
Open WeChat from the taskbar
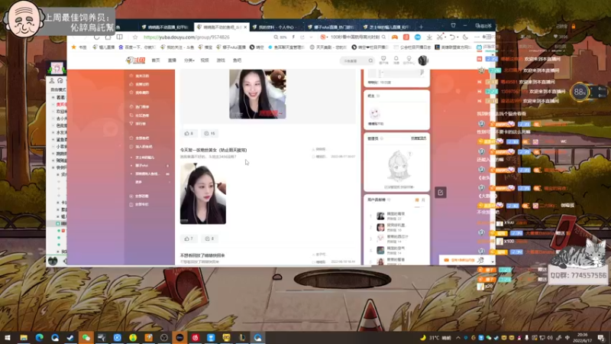click(86, 337)
